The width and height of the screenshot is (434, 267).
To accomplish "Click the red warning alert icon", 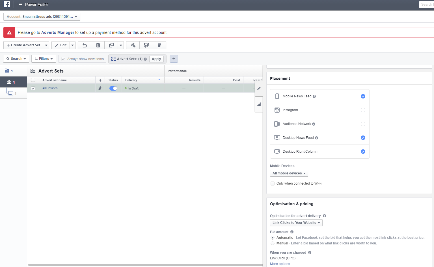I will (x=9, y=32).
